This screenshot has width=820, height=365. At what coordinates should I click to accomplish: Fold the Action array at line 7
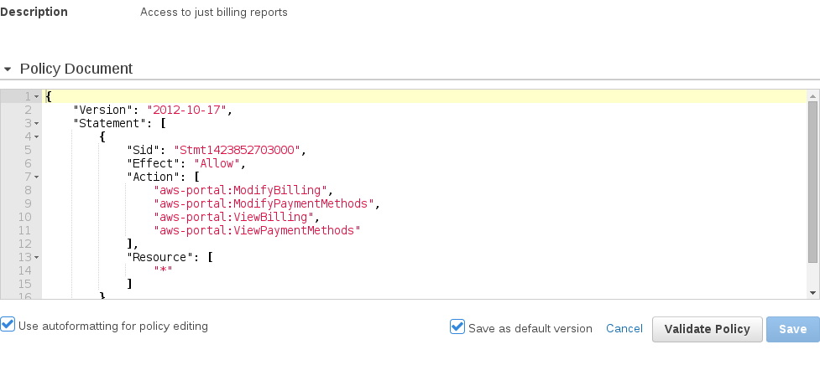click(x=37, y=177)
